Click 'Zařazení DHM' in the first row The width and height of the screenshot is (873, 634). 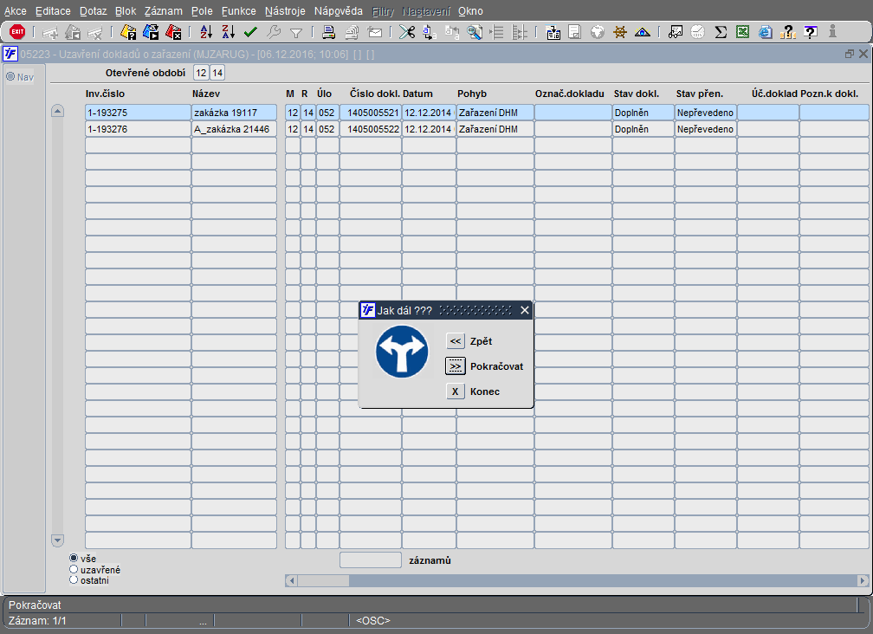pos(495,113)
